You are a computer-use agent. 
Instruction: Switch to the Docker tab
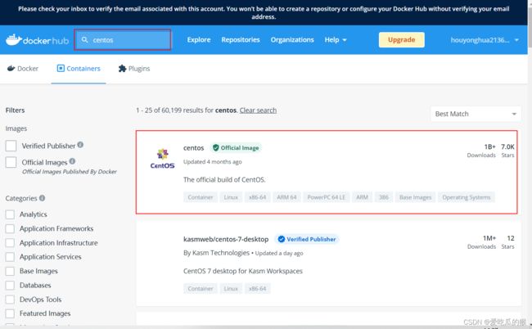23,69
